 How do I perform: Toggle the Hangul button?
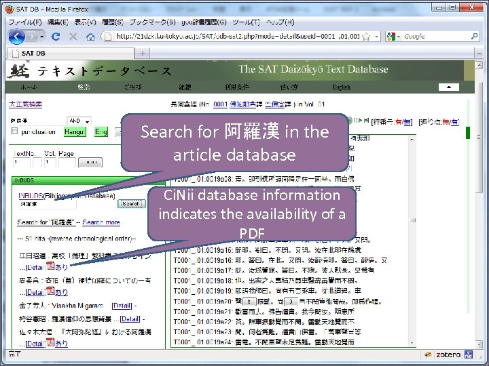75,131
